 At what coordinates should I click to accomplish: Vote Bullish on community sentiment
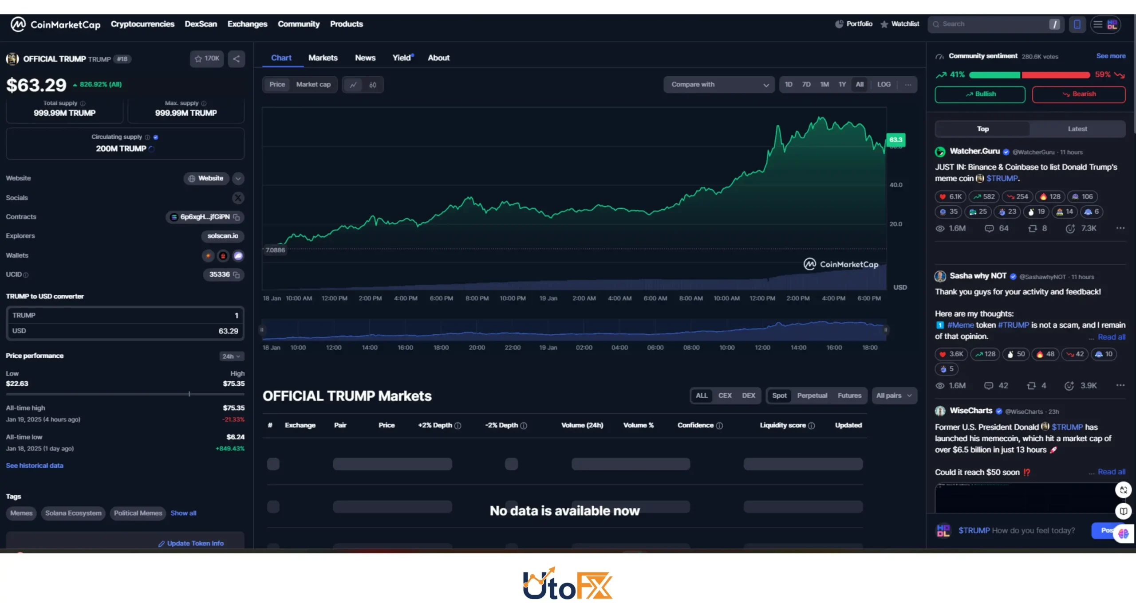coord(980,94)
